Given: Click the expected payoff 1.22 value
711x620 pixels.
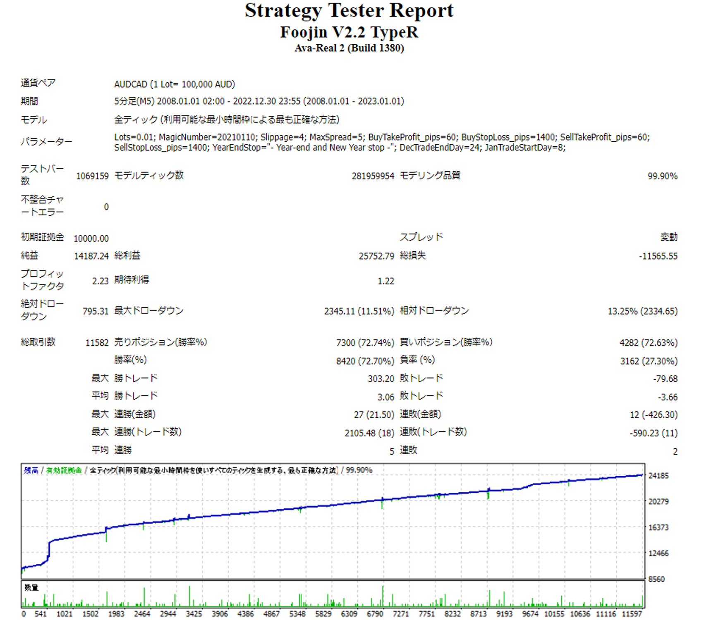Looking at the screenshot, I should [385, 281].
